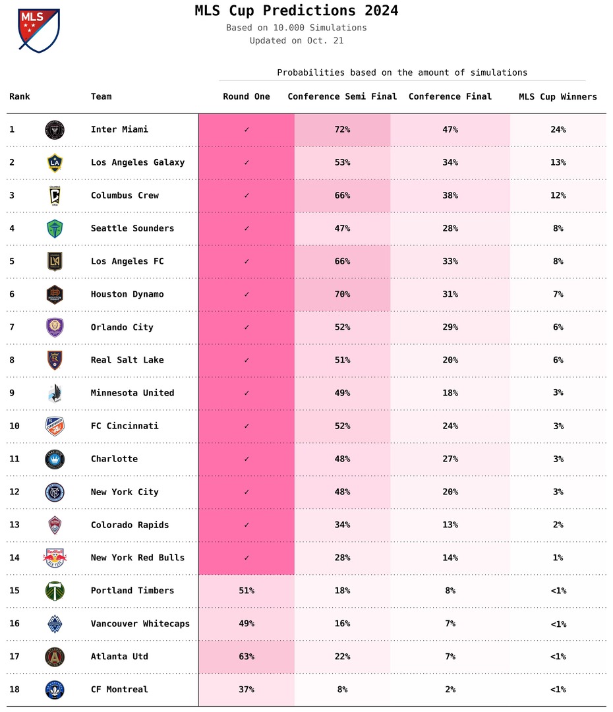Select the Los Angeles Galaxy logo
613x712 pixels.
[55, 163]
